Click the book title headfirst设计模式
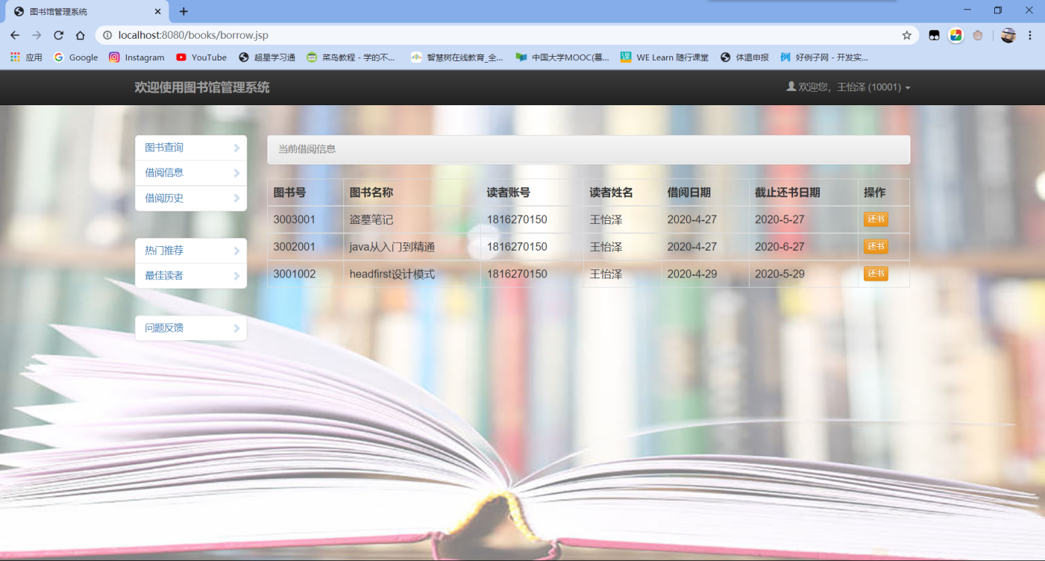The image size is (1045, 561). [392, 275]
